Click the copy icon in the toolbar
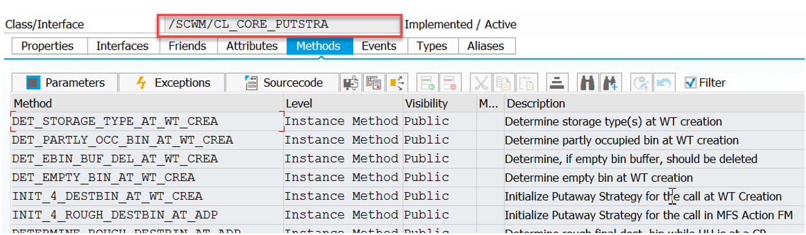 [x=504, y=83]
